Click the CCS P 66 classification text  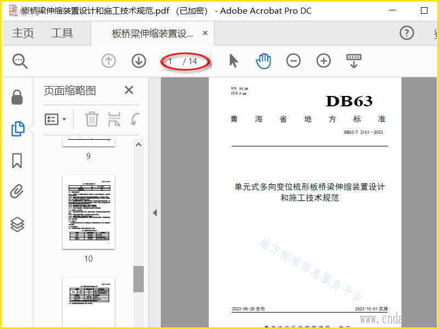tap(239, 93)
